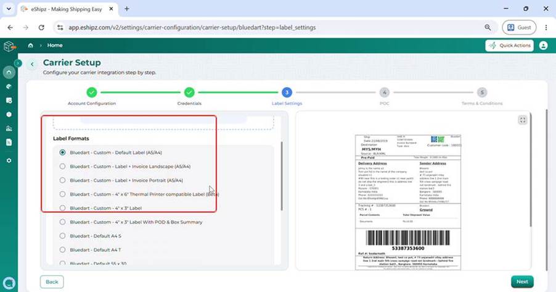
Task: Expand the sidebar with the green arrow toggle
Action: (x=18, y=63)
